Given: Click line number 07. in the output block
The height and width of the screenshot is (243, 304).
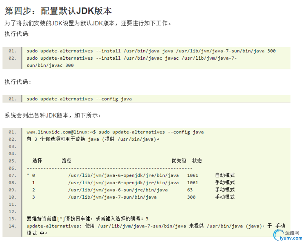Looking at the screenshot, I should pyautogui.click(x=13, y=175).
